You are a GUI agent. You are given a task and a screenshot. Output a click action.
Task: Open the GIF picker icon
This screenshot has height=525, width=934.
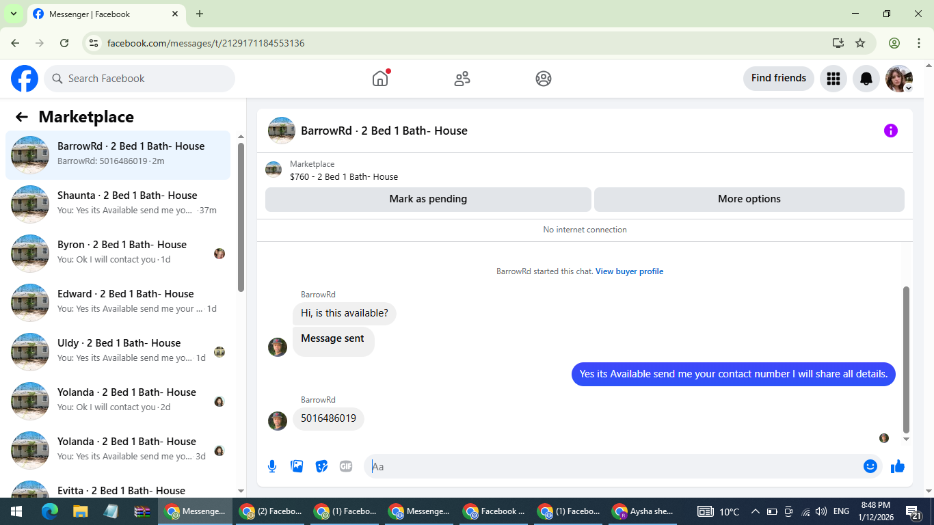(346, 466)
